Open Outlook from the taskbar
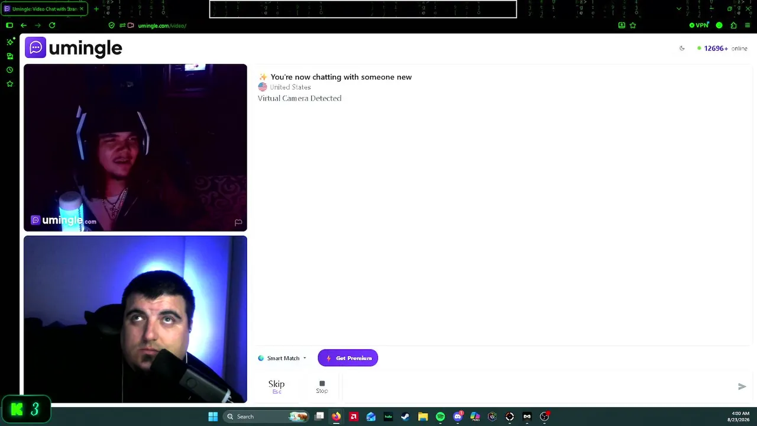Screen dimensions: 757x426 click(x=371, y=417)
